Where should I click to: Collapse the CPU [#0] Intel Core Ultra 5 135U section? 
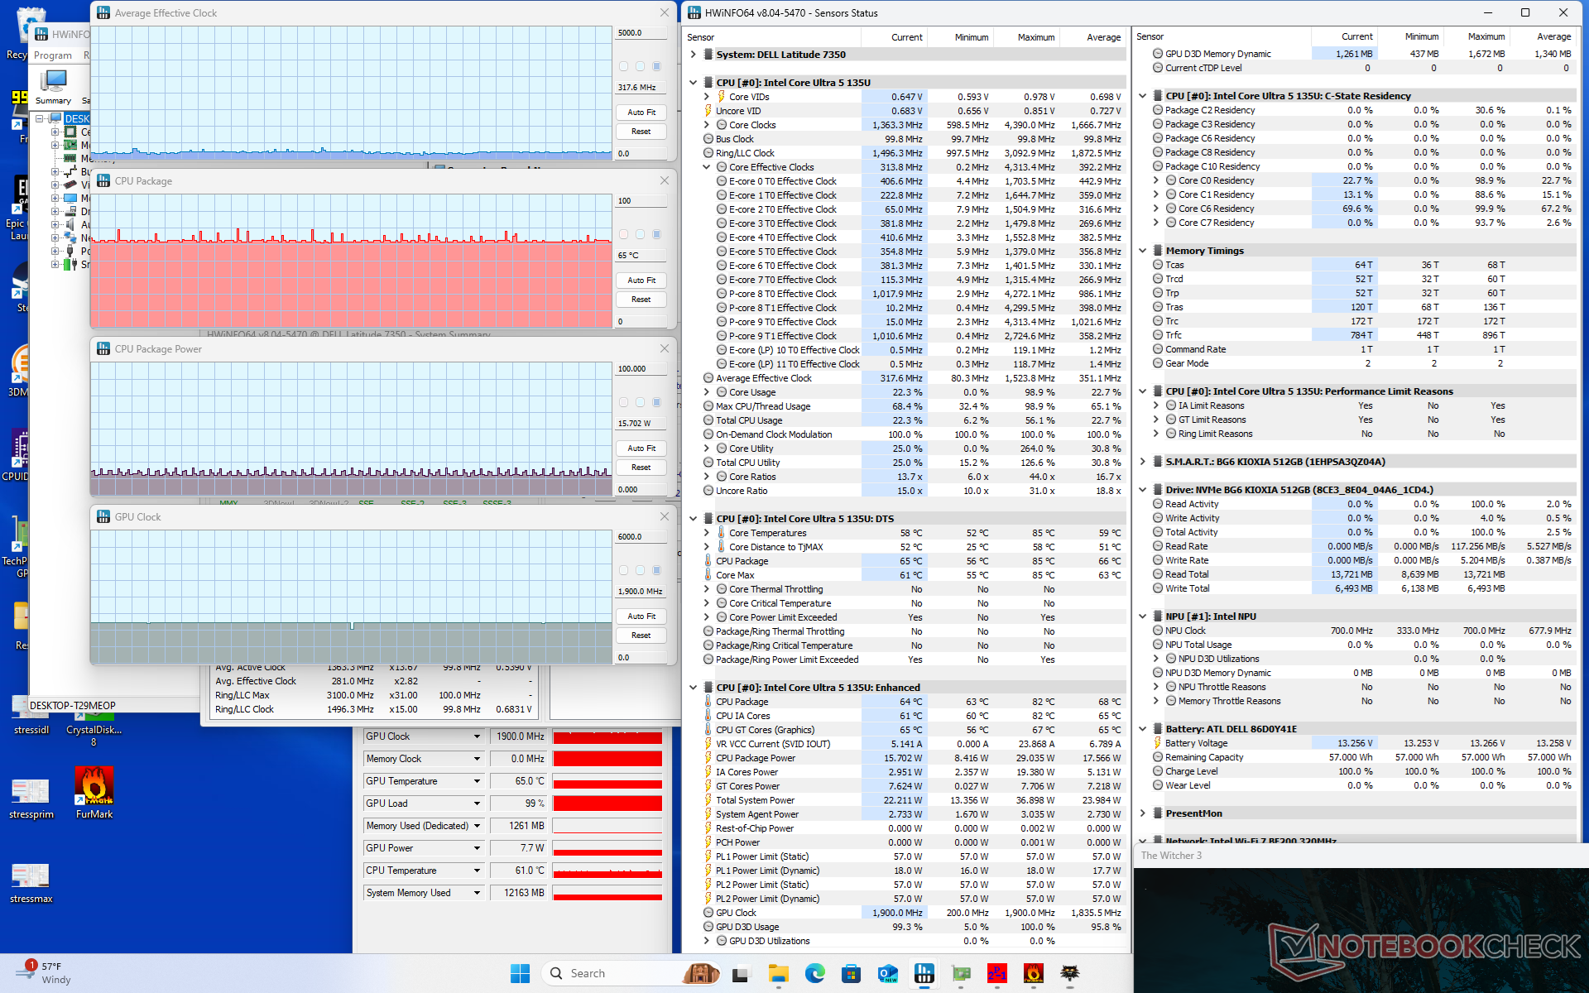[693, 83]
